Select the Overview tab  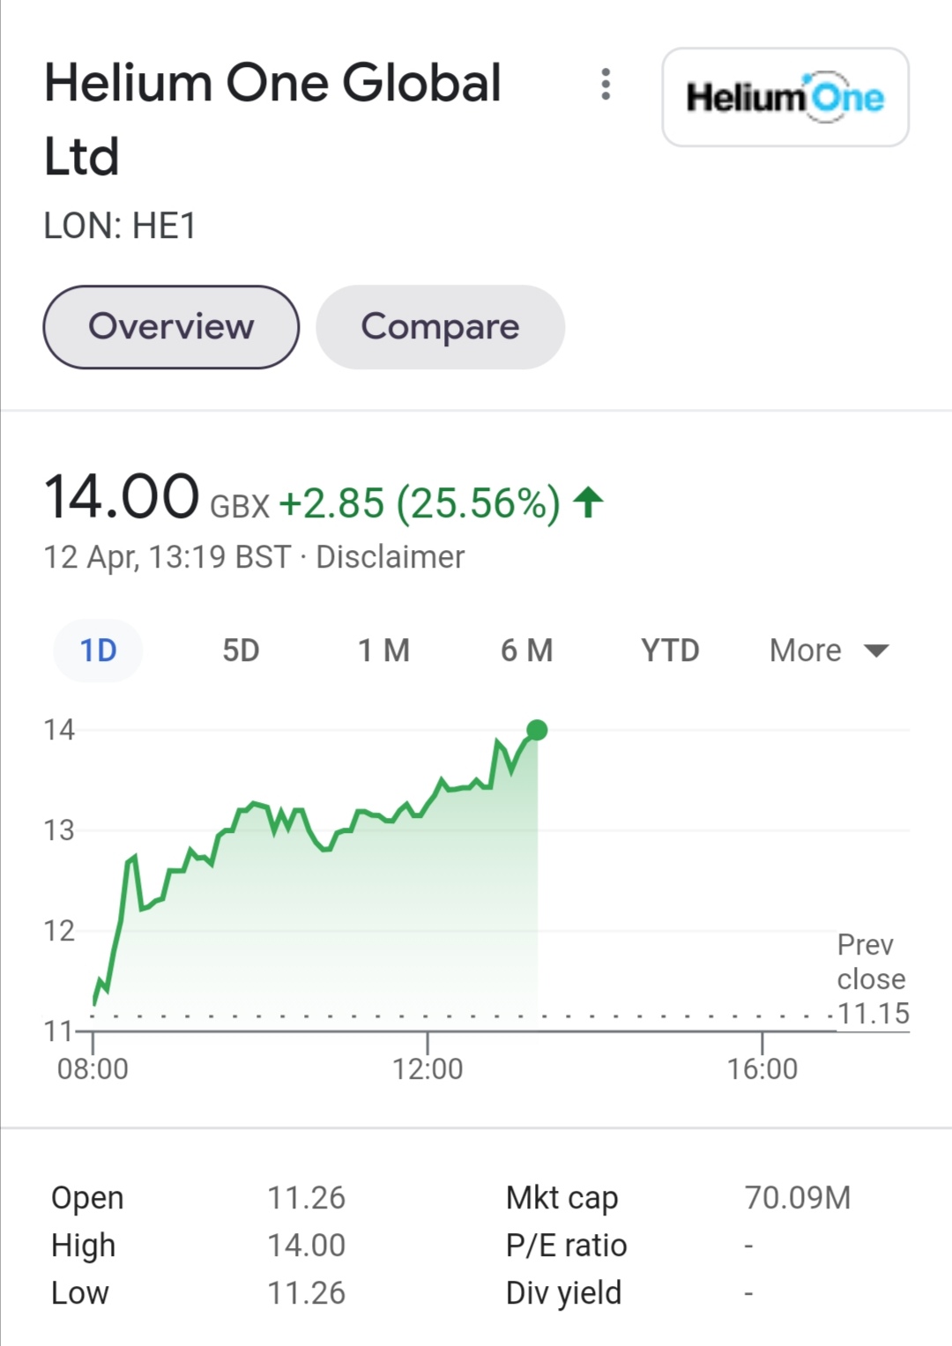171,327
